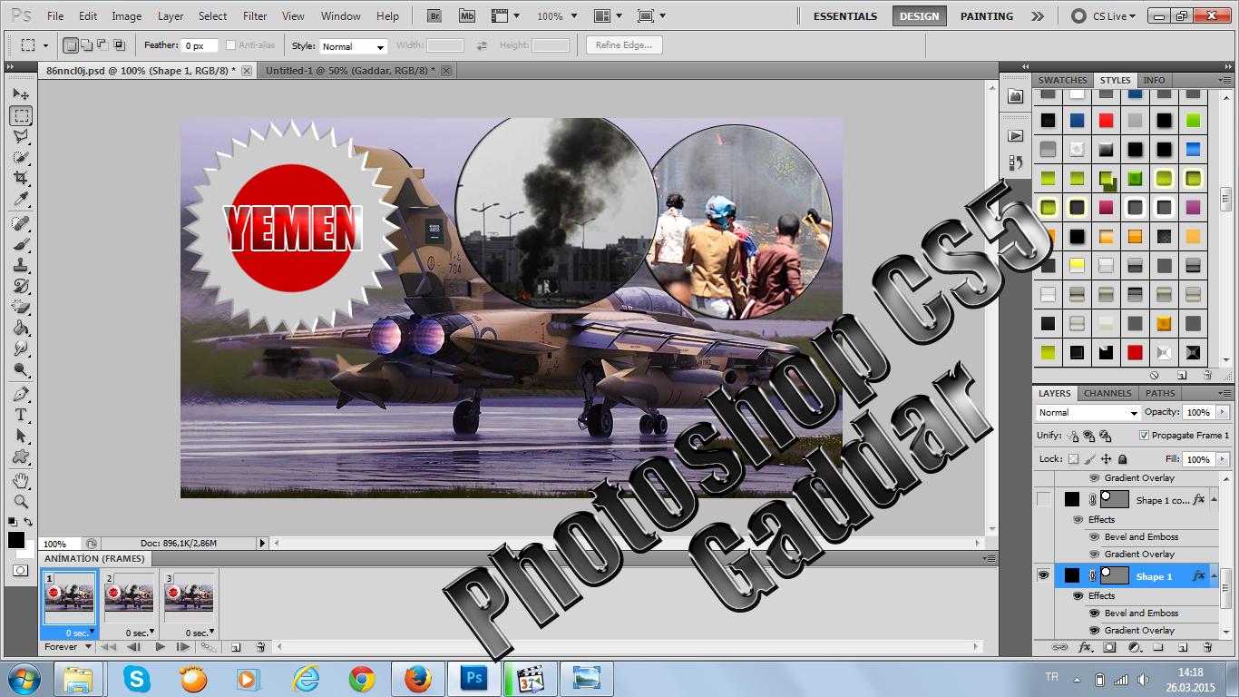Select the History Brush tool
Viewport: 1239px width, 697px height.
point(21,286)
